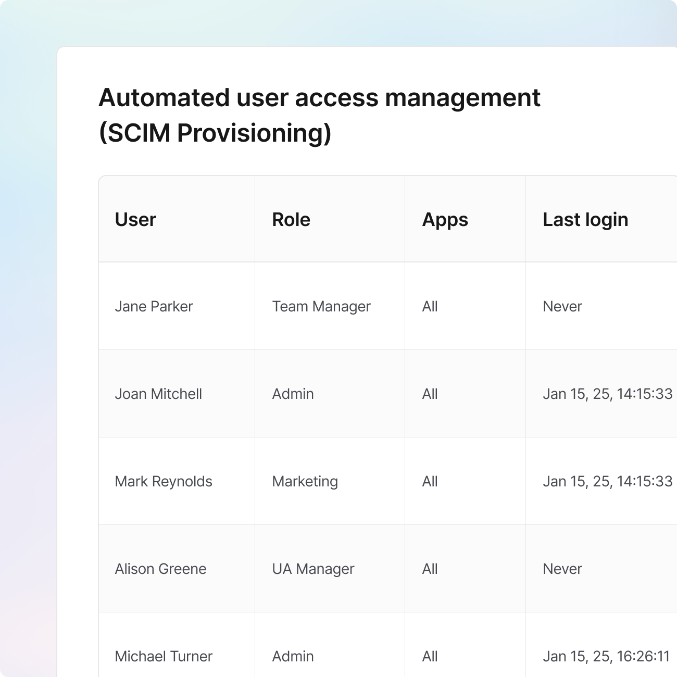Screen dimensions: 677x677
Task: Click Joan Mitchell's name
Action: pos(158,394)
